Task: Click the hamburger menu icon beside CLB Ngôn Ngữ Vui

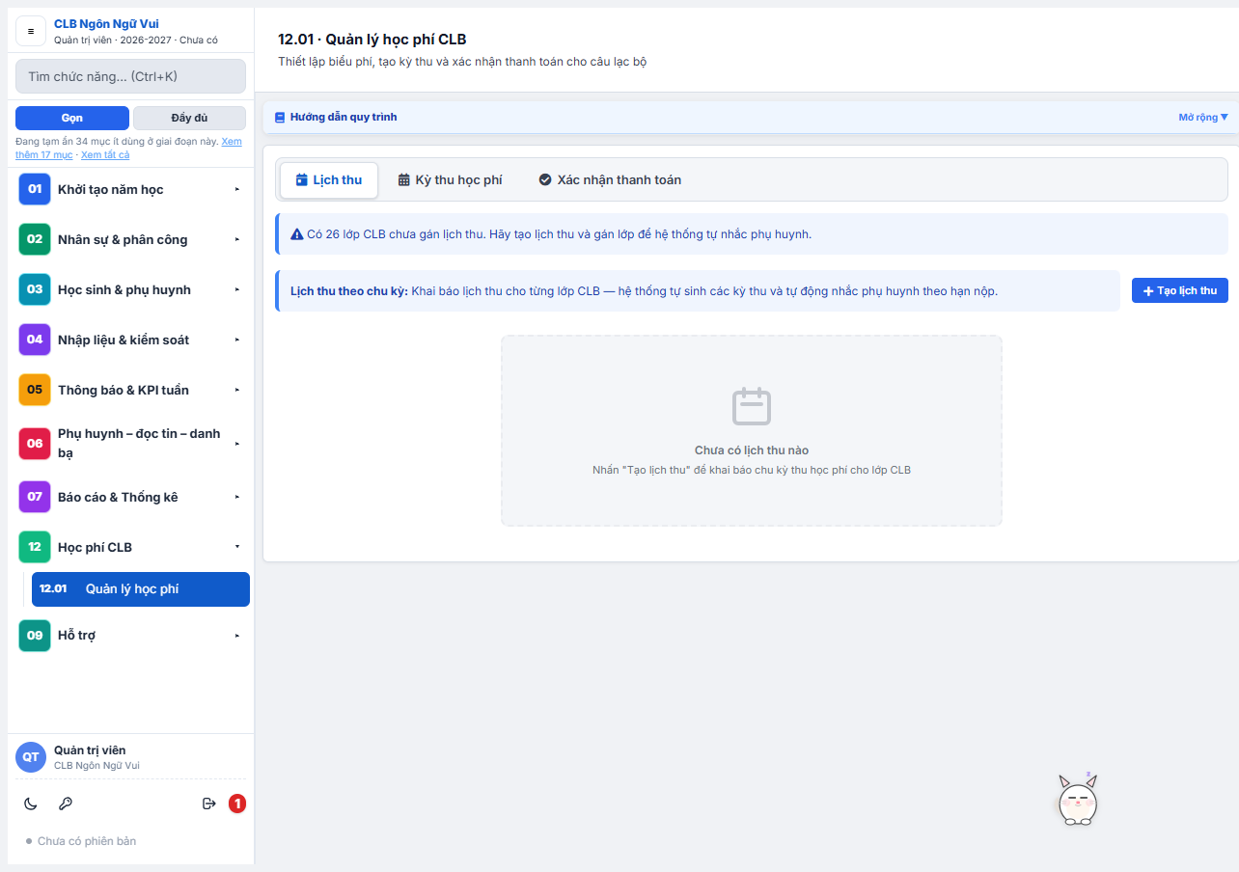Action: pos(31,31)
